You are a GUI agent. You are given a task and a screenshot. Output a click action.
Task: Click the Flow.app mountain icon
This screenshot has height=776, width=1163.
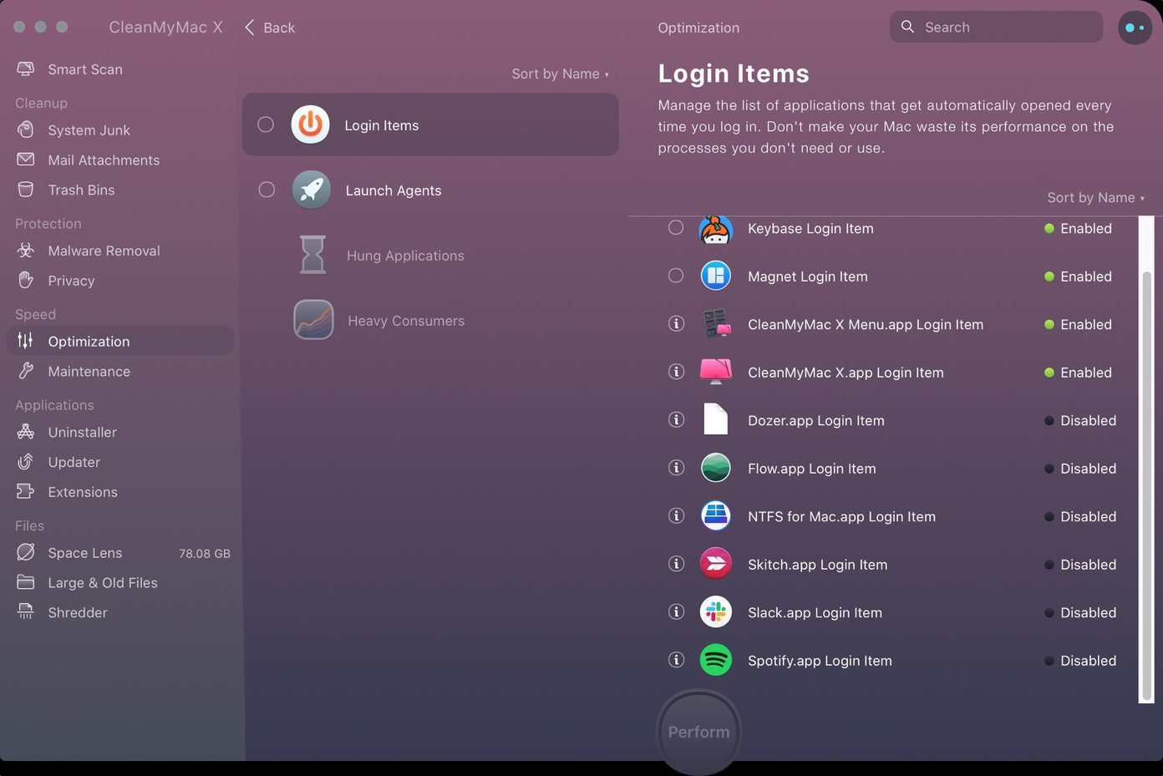[715, 468]
